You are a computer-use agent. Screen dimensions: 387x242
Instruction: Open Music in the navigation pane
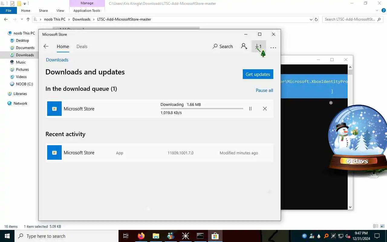coord(21,62)
